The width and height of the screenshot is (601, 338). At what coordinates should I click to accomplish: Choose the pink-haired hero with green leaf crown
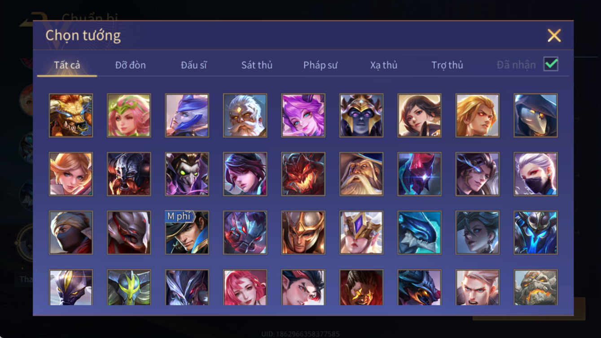129,115
